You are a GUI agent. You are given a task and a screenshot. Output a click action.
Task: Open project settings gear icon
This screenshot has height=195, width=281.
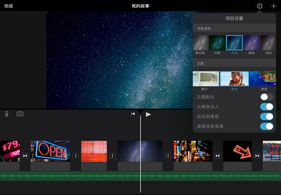(260, 6)
